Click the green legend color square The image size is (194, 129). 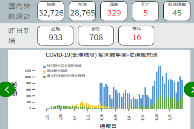pos(44,77)
